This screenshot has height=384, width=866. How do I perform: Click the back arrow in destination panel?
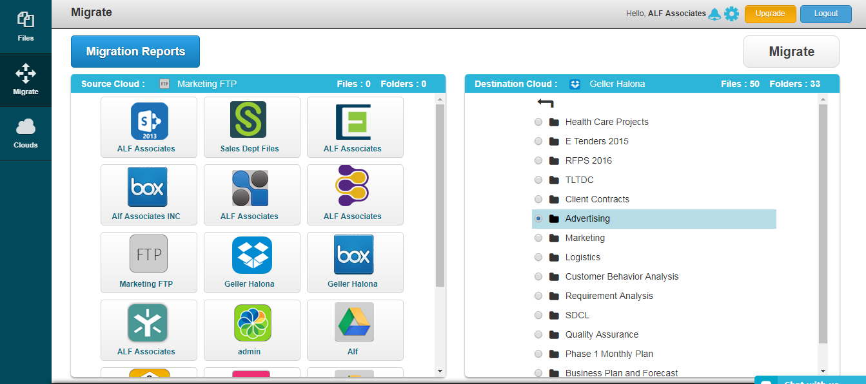tap(544, 102)
